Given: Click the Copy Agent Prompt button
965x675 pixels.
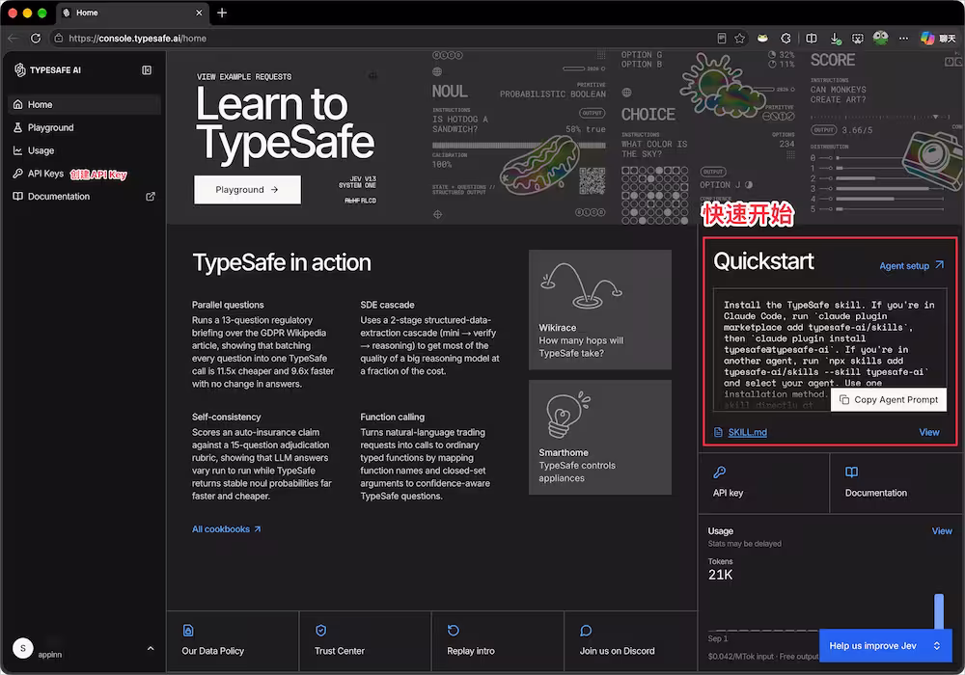Looking at the screenshot, I should pyautogui.click(x=889, y=399).
